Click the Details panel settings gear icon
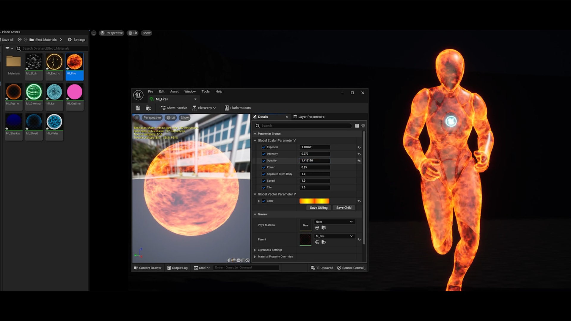The width and height of the screenshot is (571, 321). [363, 126]
